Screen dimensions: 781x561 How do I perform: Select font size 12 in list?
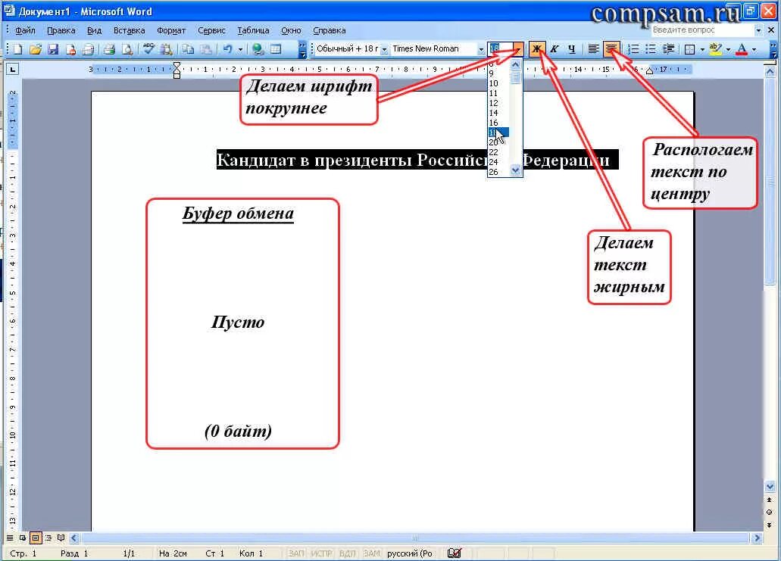(498, 103)
